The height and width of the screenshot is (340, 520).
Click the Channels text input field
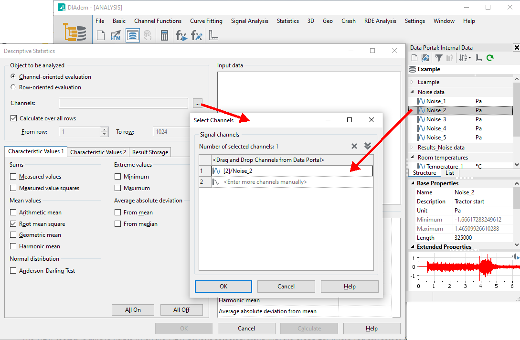[x=123, y=103]
